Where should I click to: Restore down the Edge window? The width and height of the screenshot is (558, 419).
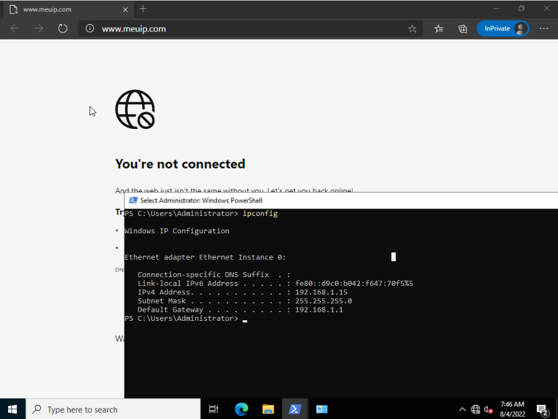coord(522,9)
